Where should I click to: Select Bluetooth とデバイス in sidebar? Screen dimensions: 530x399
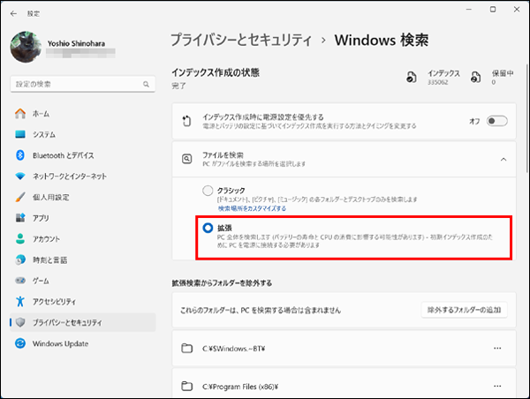click(x=63, y=155)
